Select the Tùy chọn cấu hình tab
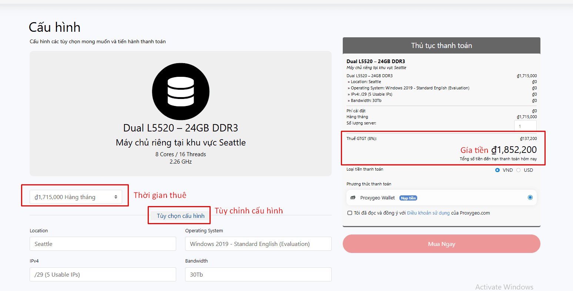Viewport: 573px width, 291px height. tap(180, 216)
